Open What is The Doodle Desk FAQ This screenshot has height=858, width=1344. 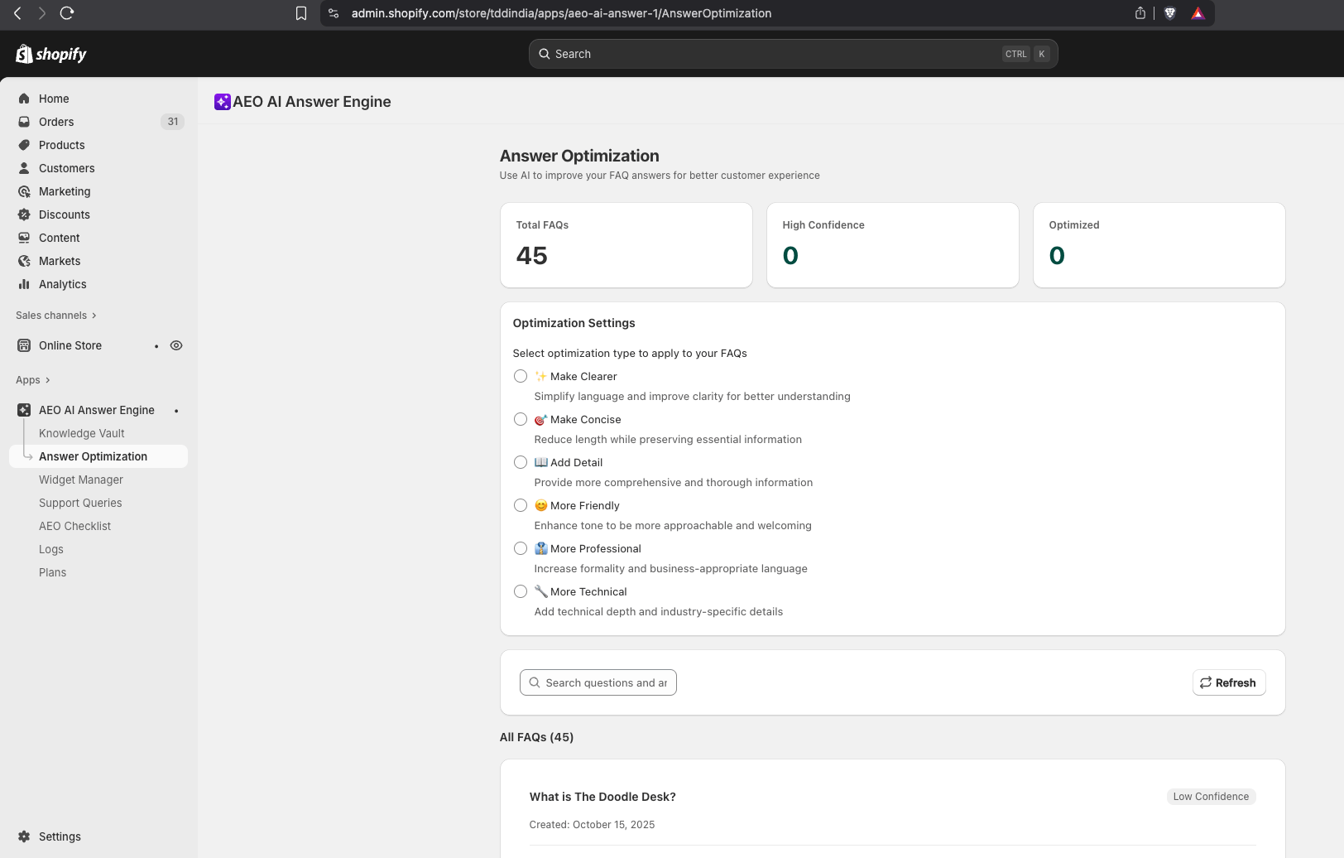[x=602, y=797]
